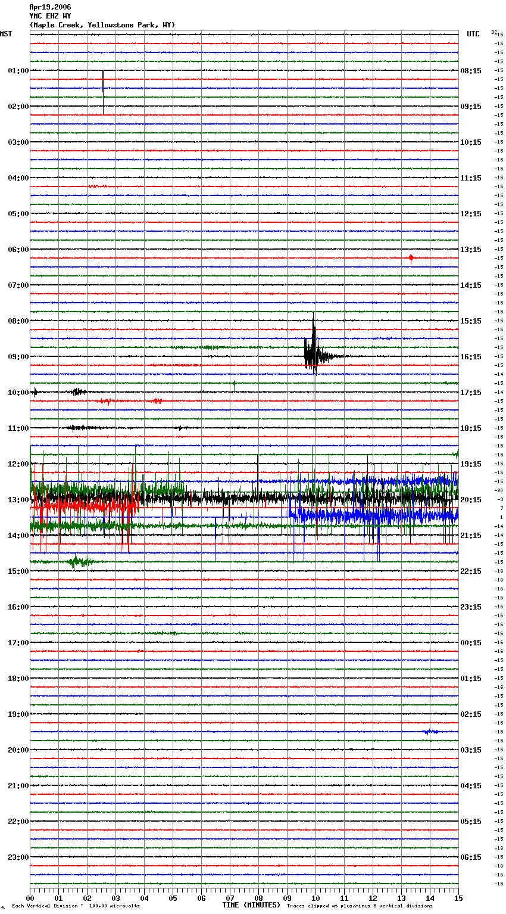Image resolution: width=506 pixels, height=914 pixels.
Task: Click the "Each Vertical Division = 100.00 microvolts" note
Action: tap(76, 906)
